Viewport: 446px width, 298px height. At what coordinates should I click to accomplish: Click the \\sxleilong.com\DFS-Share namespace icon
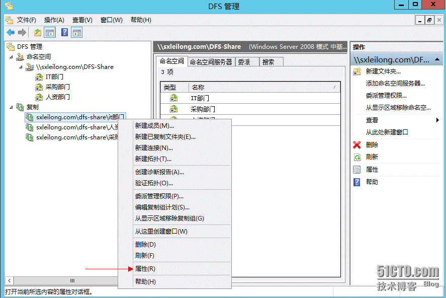click(30, 67)
